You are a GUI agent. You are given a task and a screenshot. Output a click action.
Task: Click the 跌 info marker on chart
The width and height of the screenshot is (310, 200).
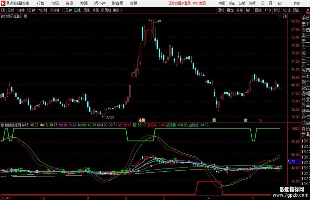point(214,120)
